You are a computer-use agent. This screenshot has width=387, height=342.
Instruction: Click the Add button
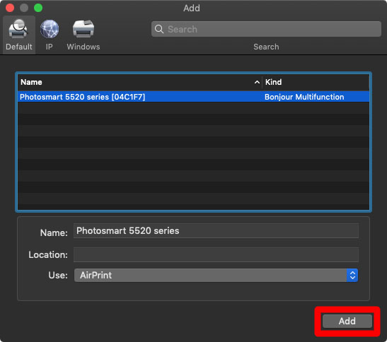(347, 321)
